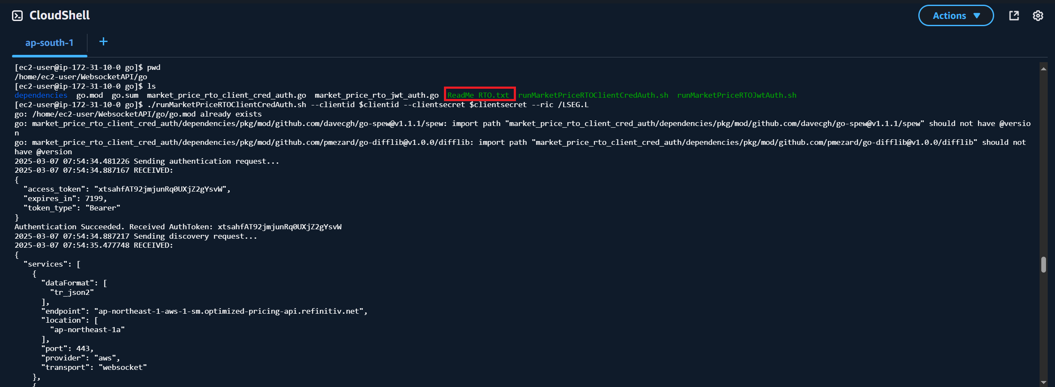Click the terminal scrollbar thumb
The image size is (1055, 387).
pos(1043,264)
